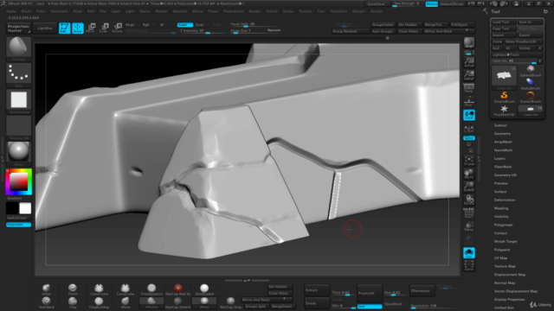Image resolution: width=554 pixels, height=311 pixels.
Task: Open the Material menu
Action: pos(179,11)
